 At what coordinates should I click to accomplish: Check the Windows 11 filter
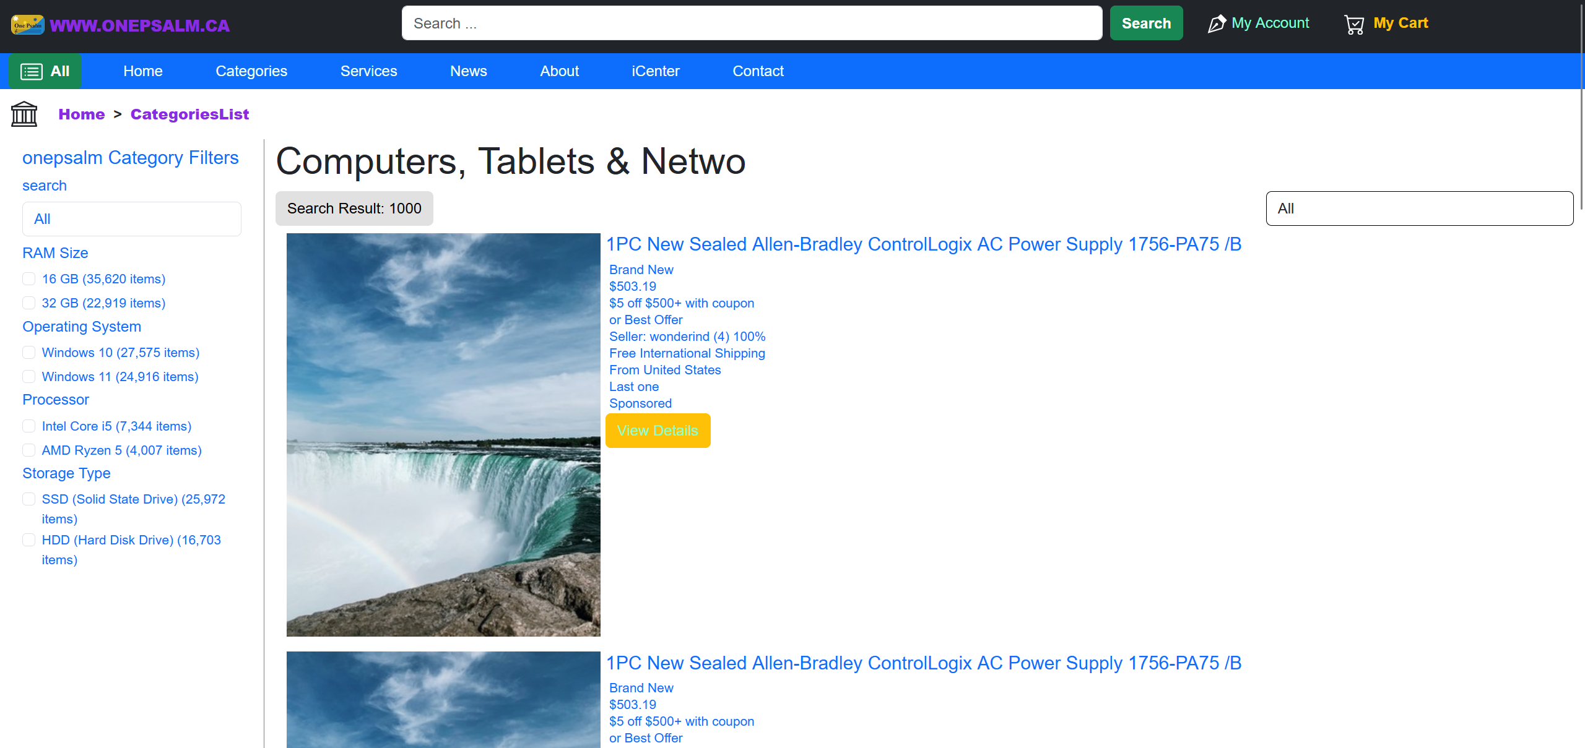click(x=29, y=377)
